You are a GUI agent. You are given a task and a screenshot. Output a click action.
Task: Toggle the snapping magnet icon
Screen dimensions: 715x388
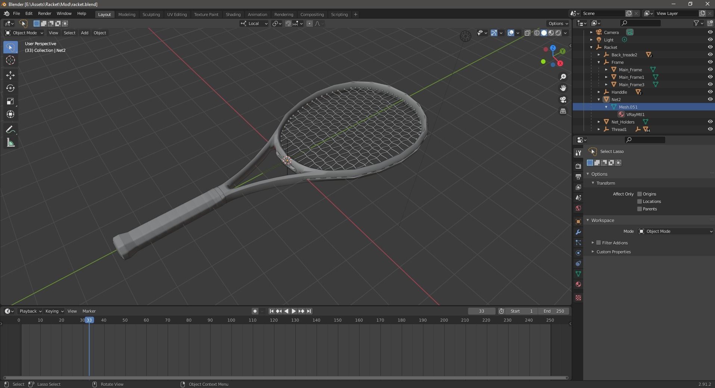(x=288, y=24)
